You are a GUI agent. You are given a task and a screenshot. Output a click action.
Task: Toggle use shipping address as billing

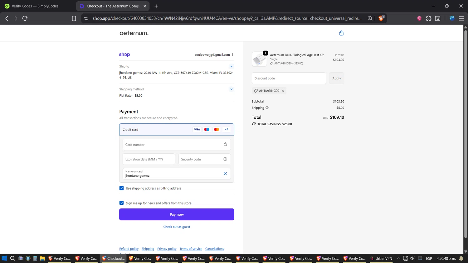(121, 188)
